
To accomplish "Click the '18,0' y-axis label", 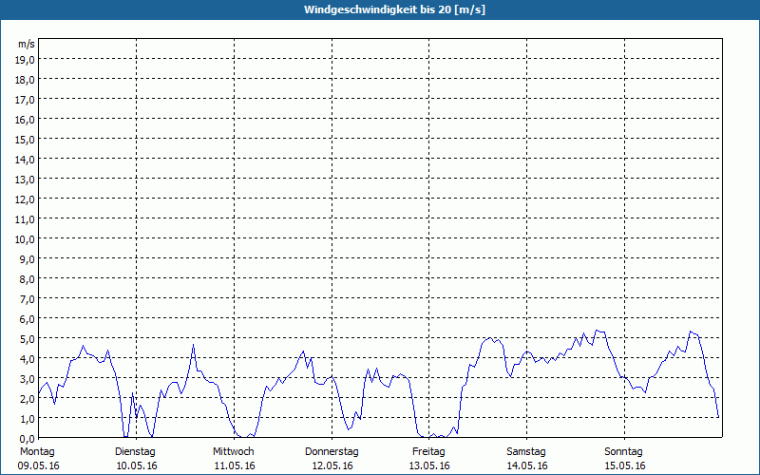I will 25,80.
